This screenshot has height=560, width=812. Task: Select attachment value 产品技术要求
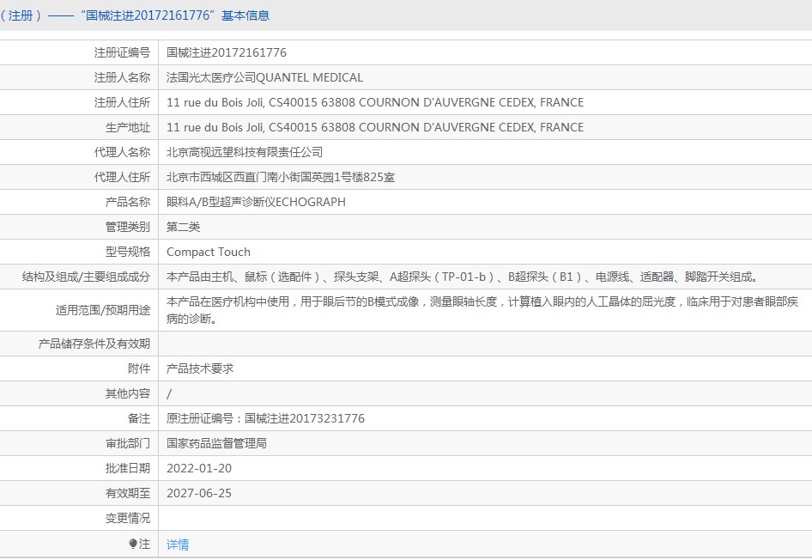pos(200,368)
